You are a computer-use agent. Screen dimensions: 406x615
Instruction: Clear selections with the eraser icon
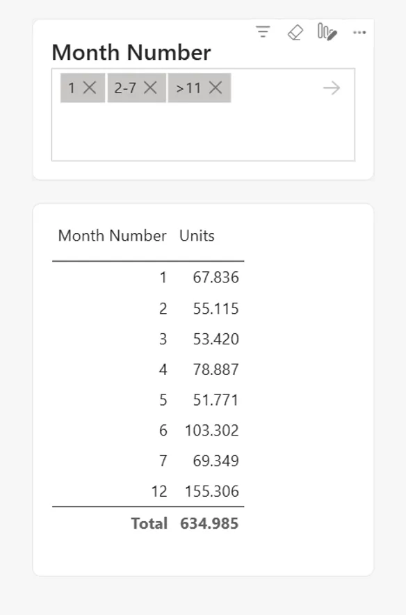pyautogui.click(x=295, y=32)
